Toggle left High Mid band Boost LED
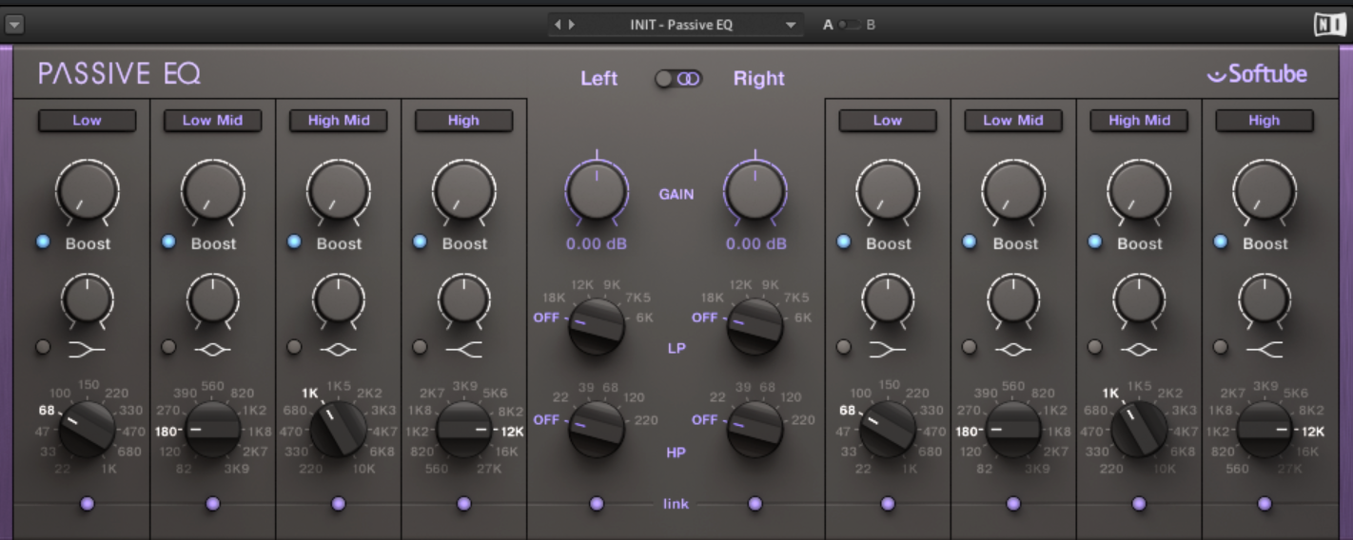 [294, 242]
